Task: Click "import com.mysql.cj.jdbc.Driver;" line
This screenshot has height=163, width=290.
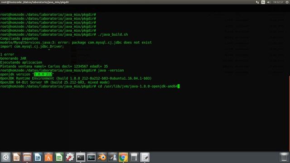Action: [x=32, y=46]
